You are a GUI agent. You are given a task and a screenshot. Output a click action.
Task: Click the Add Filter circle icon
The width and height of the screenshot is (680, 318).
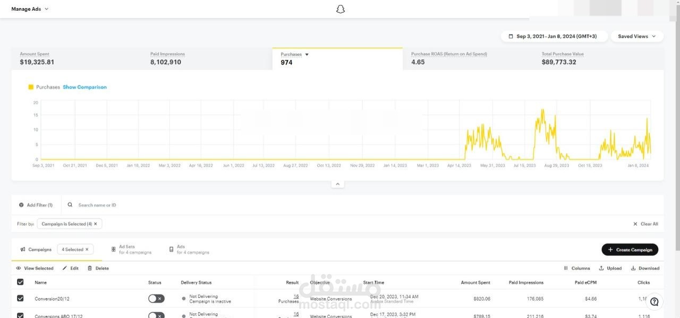click(x=21, y=205)
